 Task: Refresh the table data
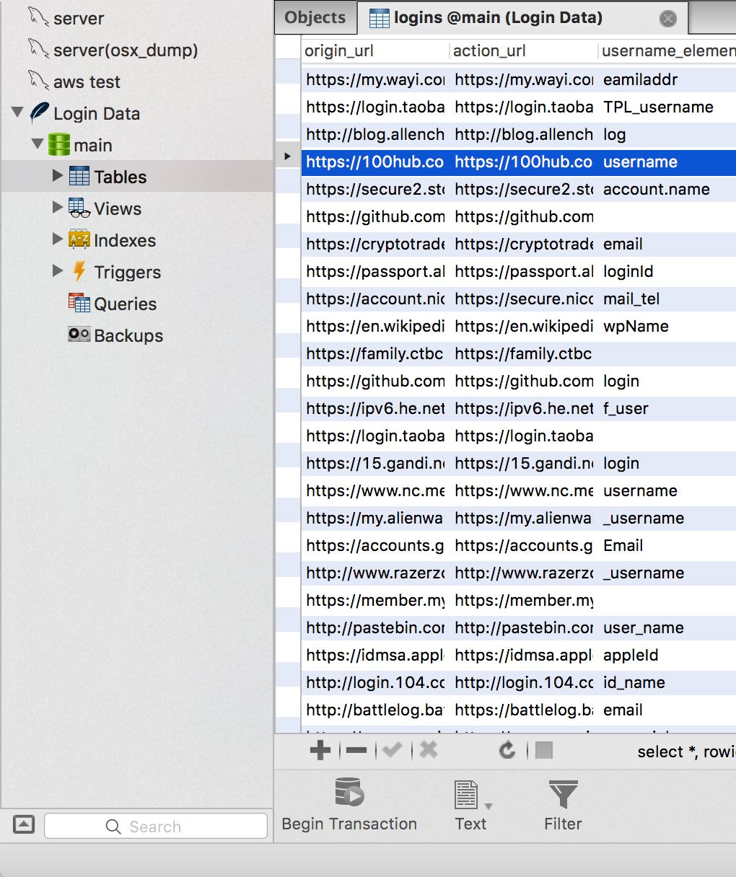pyautogui.click(x=507, y=751)
